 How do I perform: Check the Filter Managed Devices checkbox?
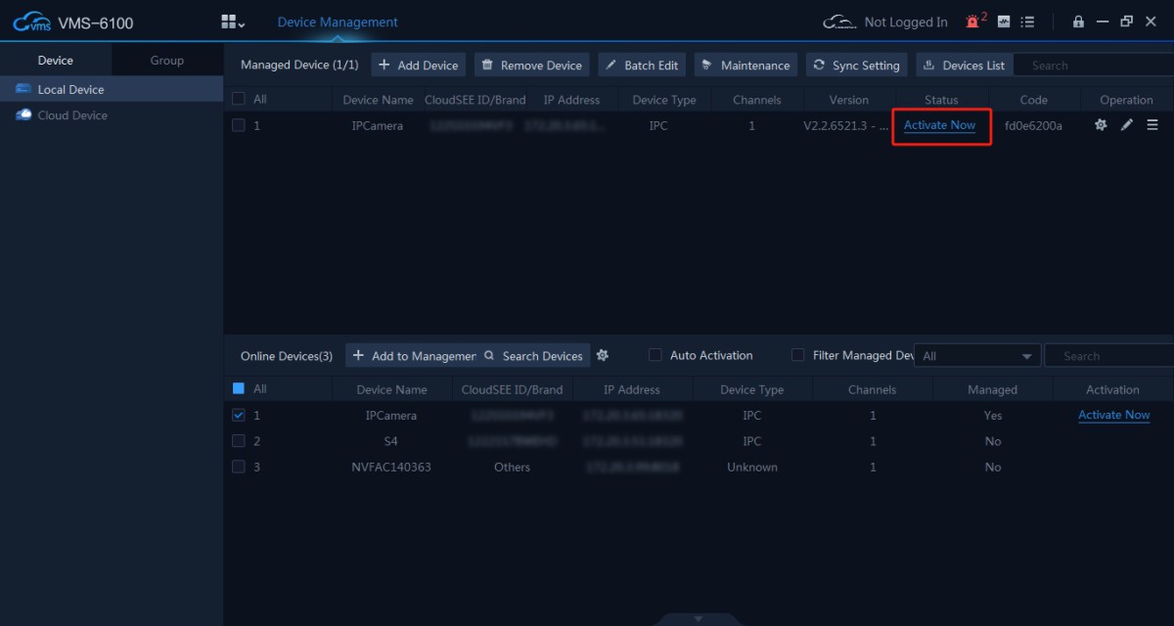click(x=798, y=355)
